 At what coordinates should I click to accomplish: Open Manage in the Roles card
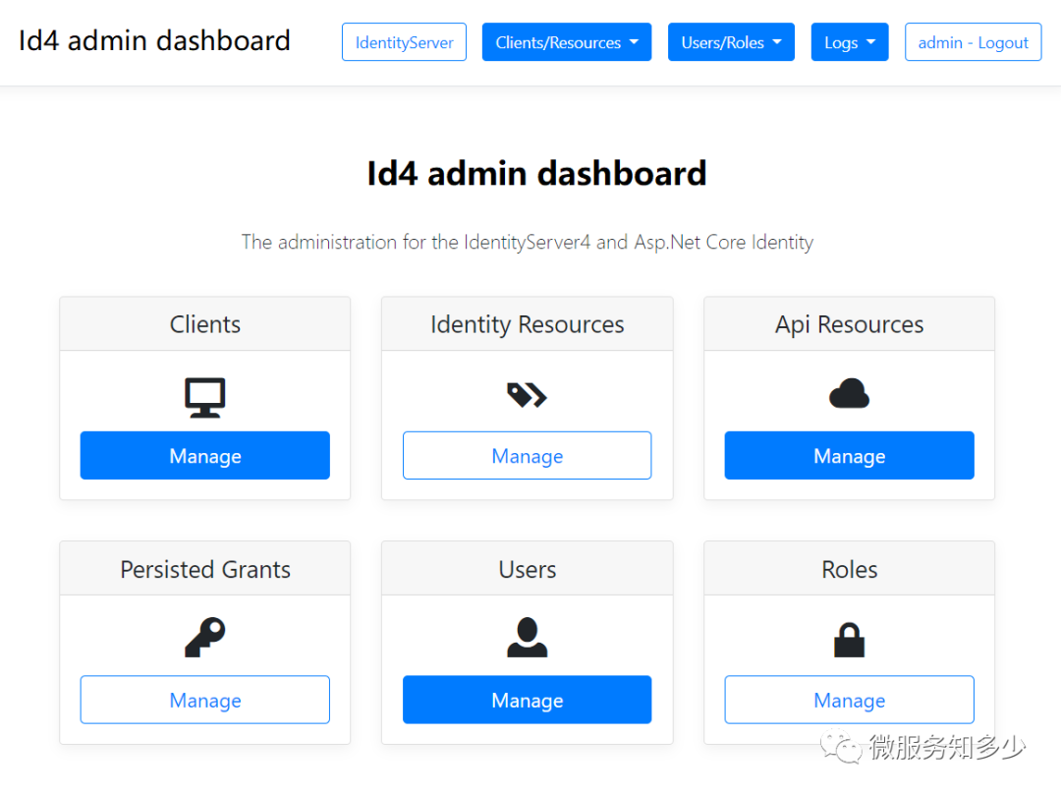coord(849,700)
